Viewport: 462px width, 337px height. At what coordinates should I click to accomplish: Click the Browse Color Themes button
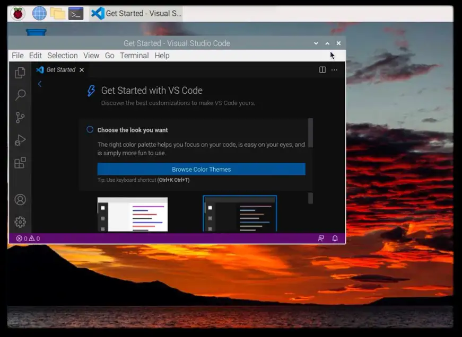point(201,169)
